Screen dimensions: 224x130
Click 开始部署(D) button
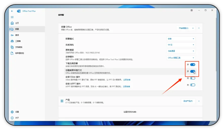click(184, 28)
